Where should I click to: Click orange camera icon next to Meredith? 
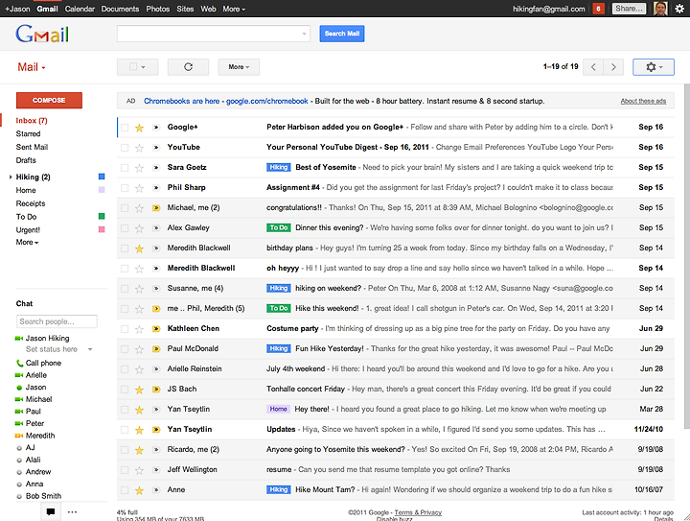click(x=19, y=436)
